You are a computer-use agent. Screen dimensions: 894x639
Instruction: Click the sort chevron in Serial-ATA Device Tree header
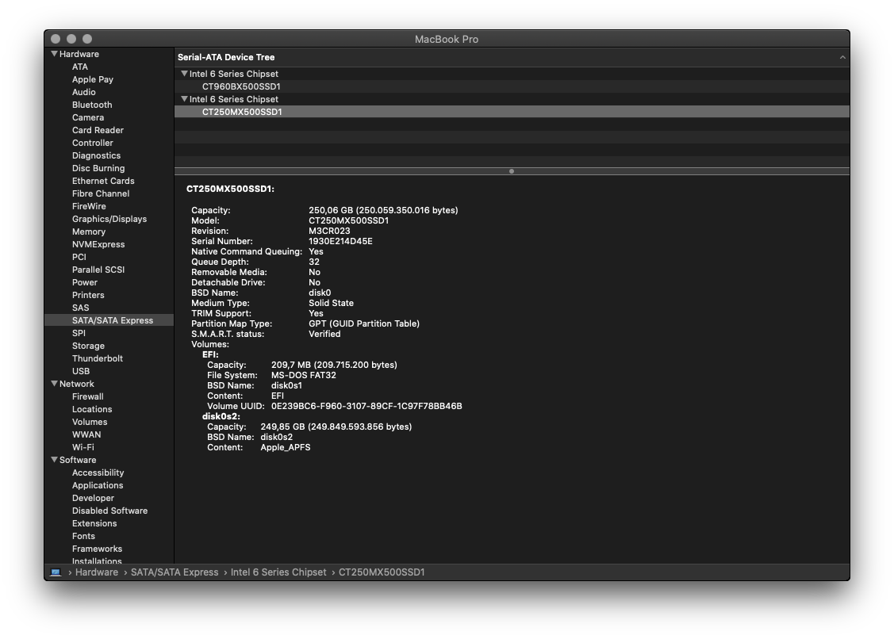click(x=842, y=57)
